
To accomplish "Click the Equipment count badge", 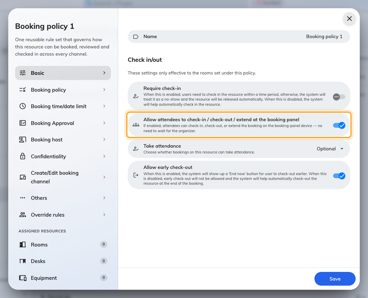I will coord(104,278).
